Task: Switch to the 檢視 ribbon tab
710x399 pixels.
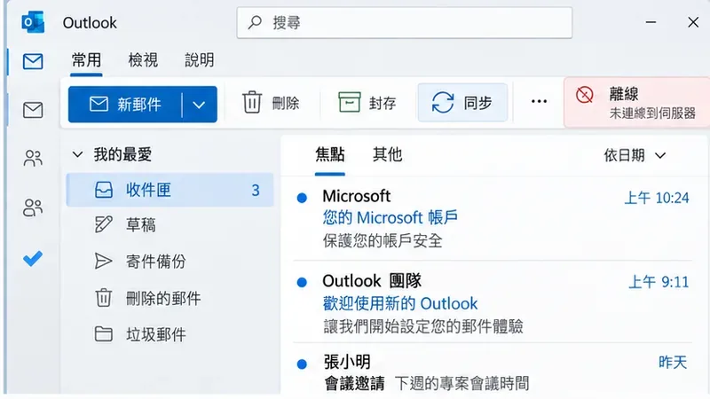Action: 143,60
